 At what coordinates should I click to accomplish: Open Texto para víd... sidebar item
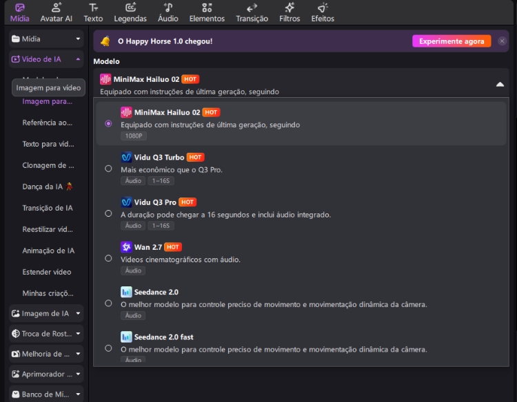(x=48, y=144)
